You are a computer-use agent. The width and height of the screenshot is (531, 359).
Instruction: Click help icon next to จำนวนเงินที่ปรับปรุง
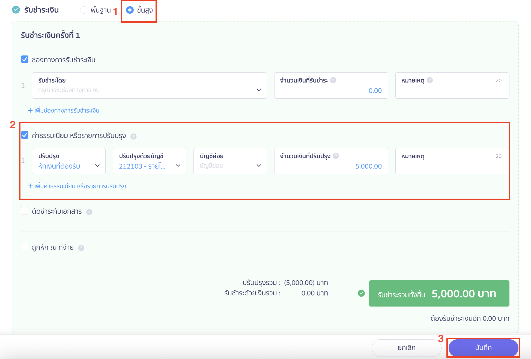[336, 156]
